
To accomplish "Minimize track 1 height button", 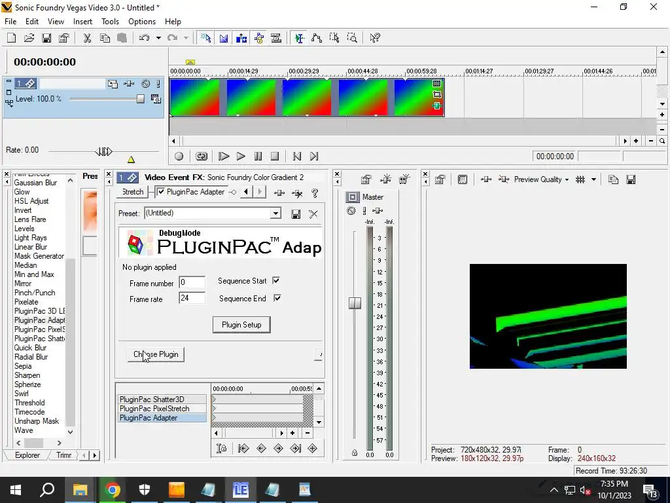I will tap(9, 82).
